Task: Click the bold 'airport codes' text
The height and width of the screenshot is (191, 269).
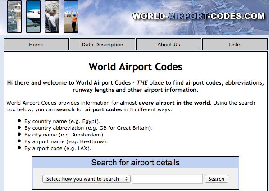Action: point(104,109)
